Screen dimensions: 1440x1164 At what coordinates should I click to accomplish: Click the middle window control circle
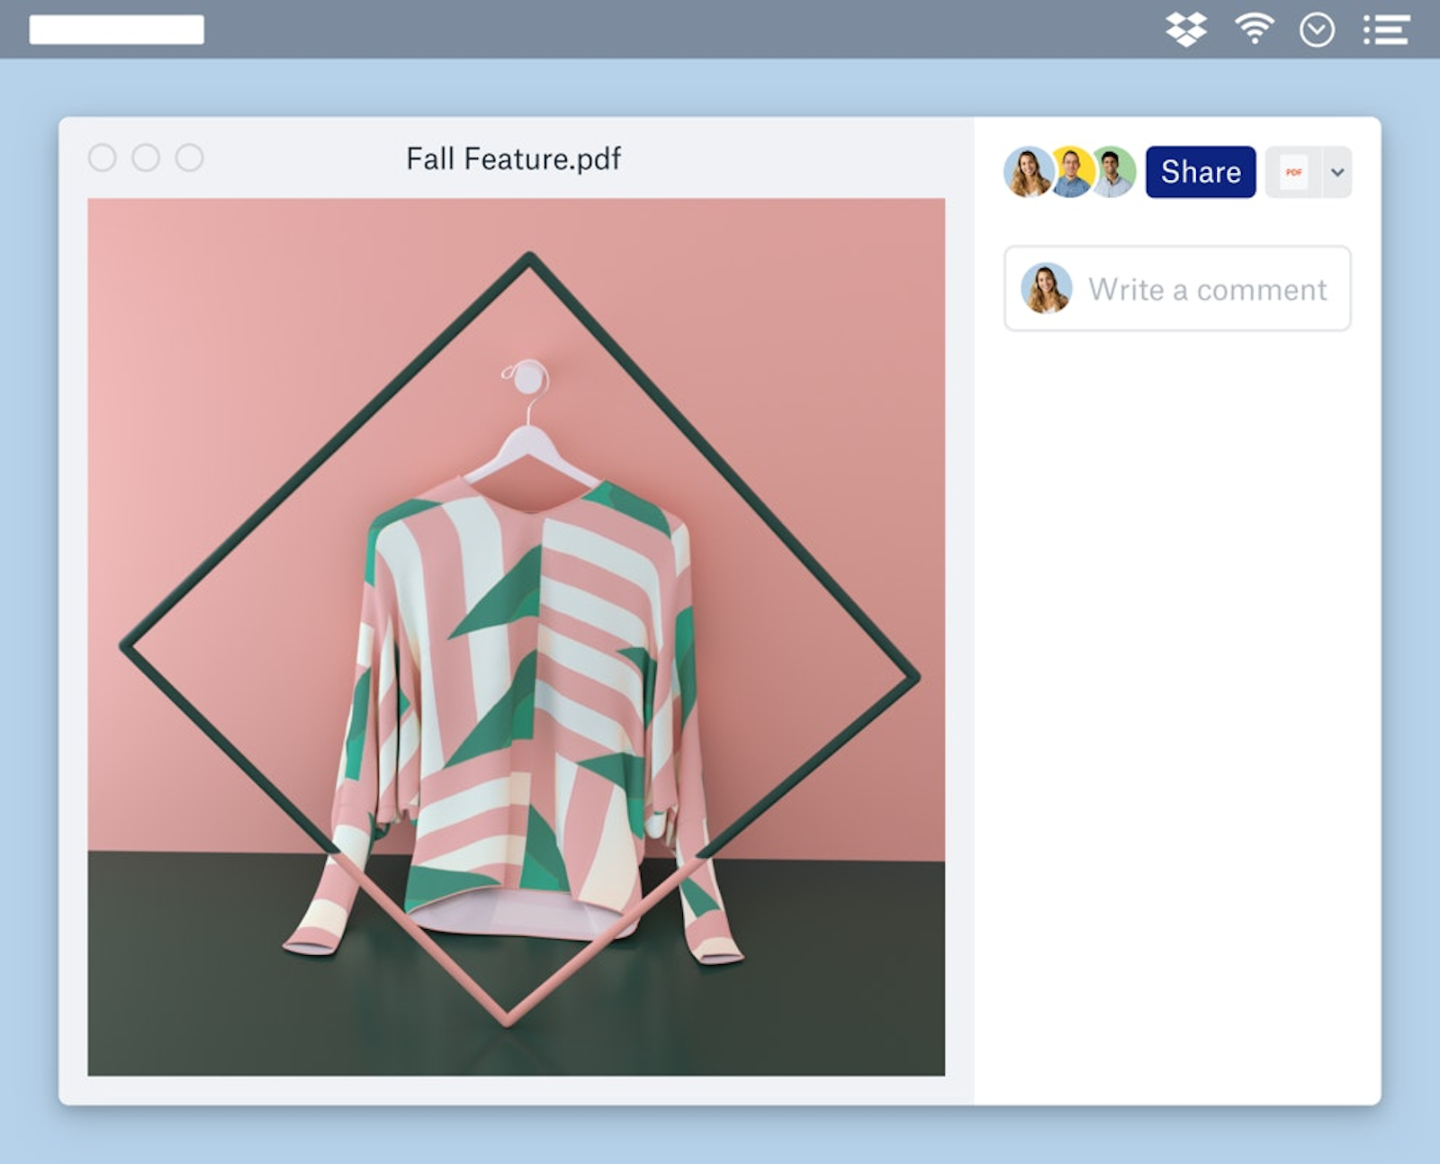(146, 158)
